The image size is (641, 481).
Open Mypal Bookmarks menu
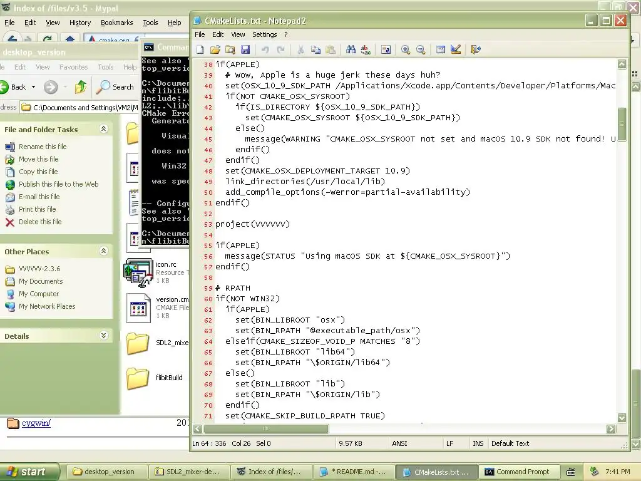[117, 23]
